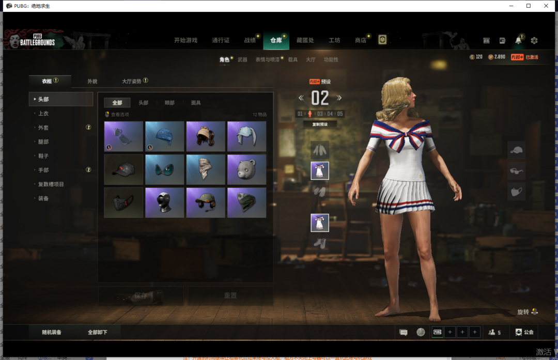Equip the black baseball cap
This screenshot has height=360, width=558.
click(123, 169)
